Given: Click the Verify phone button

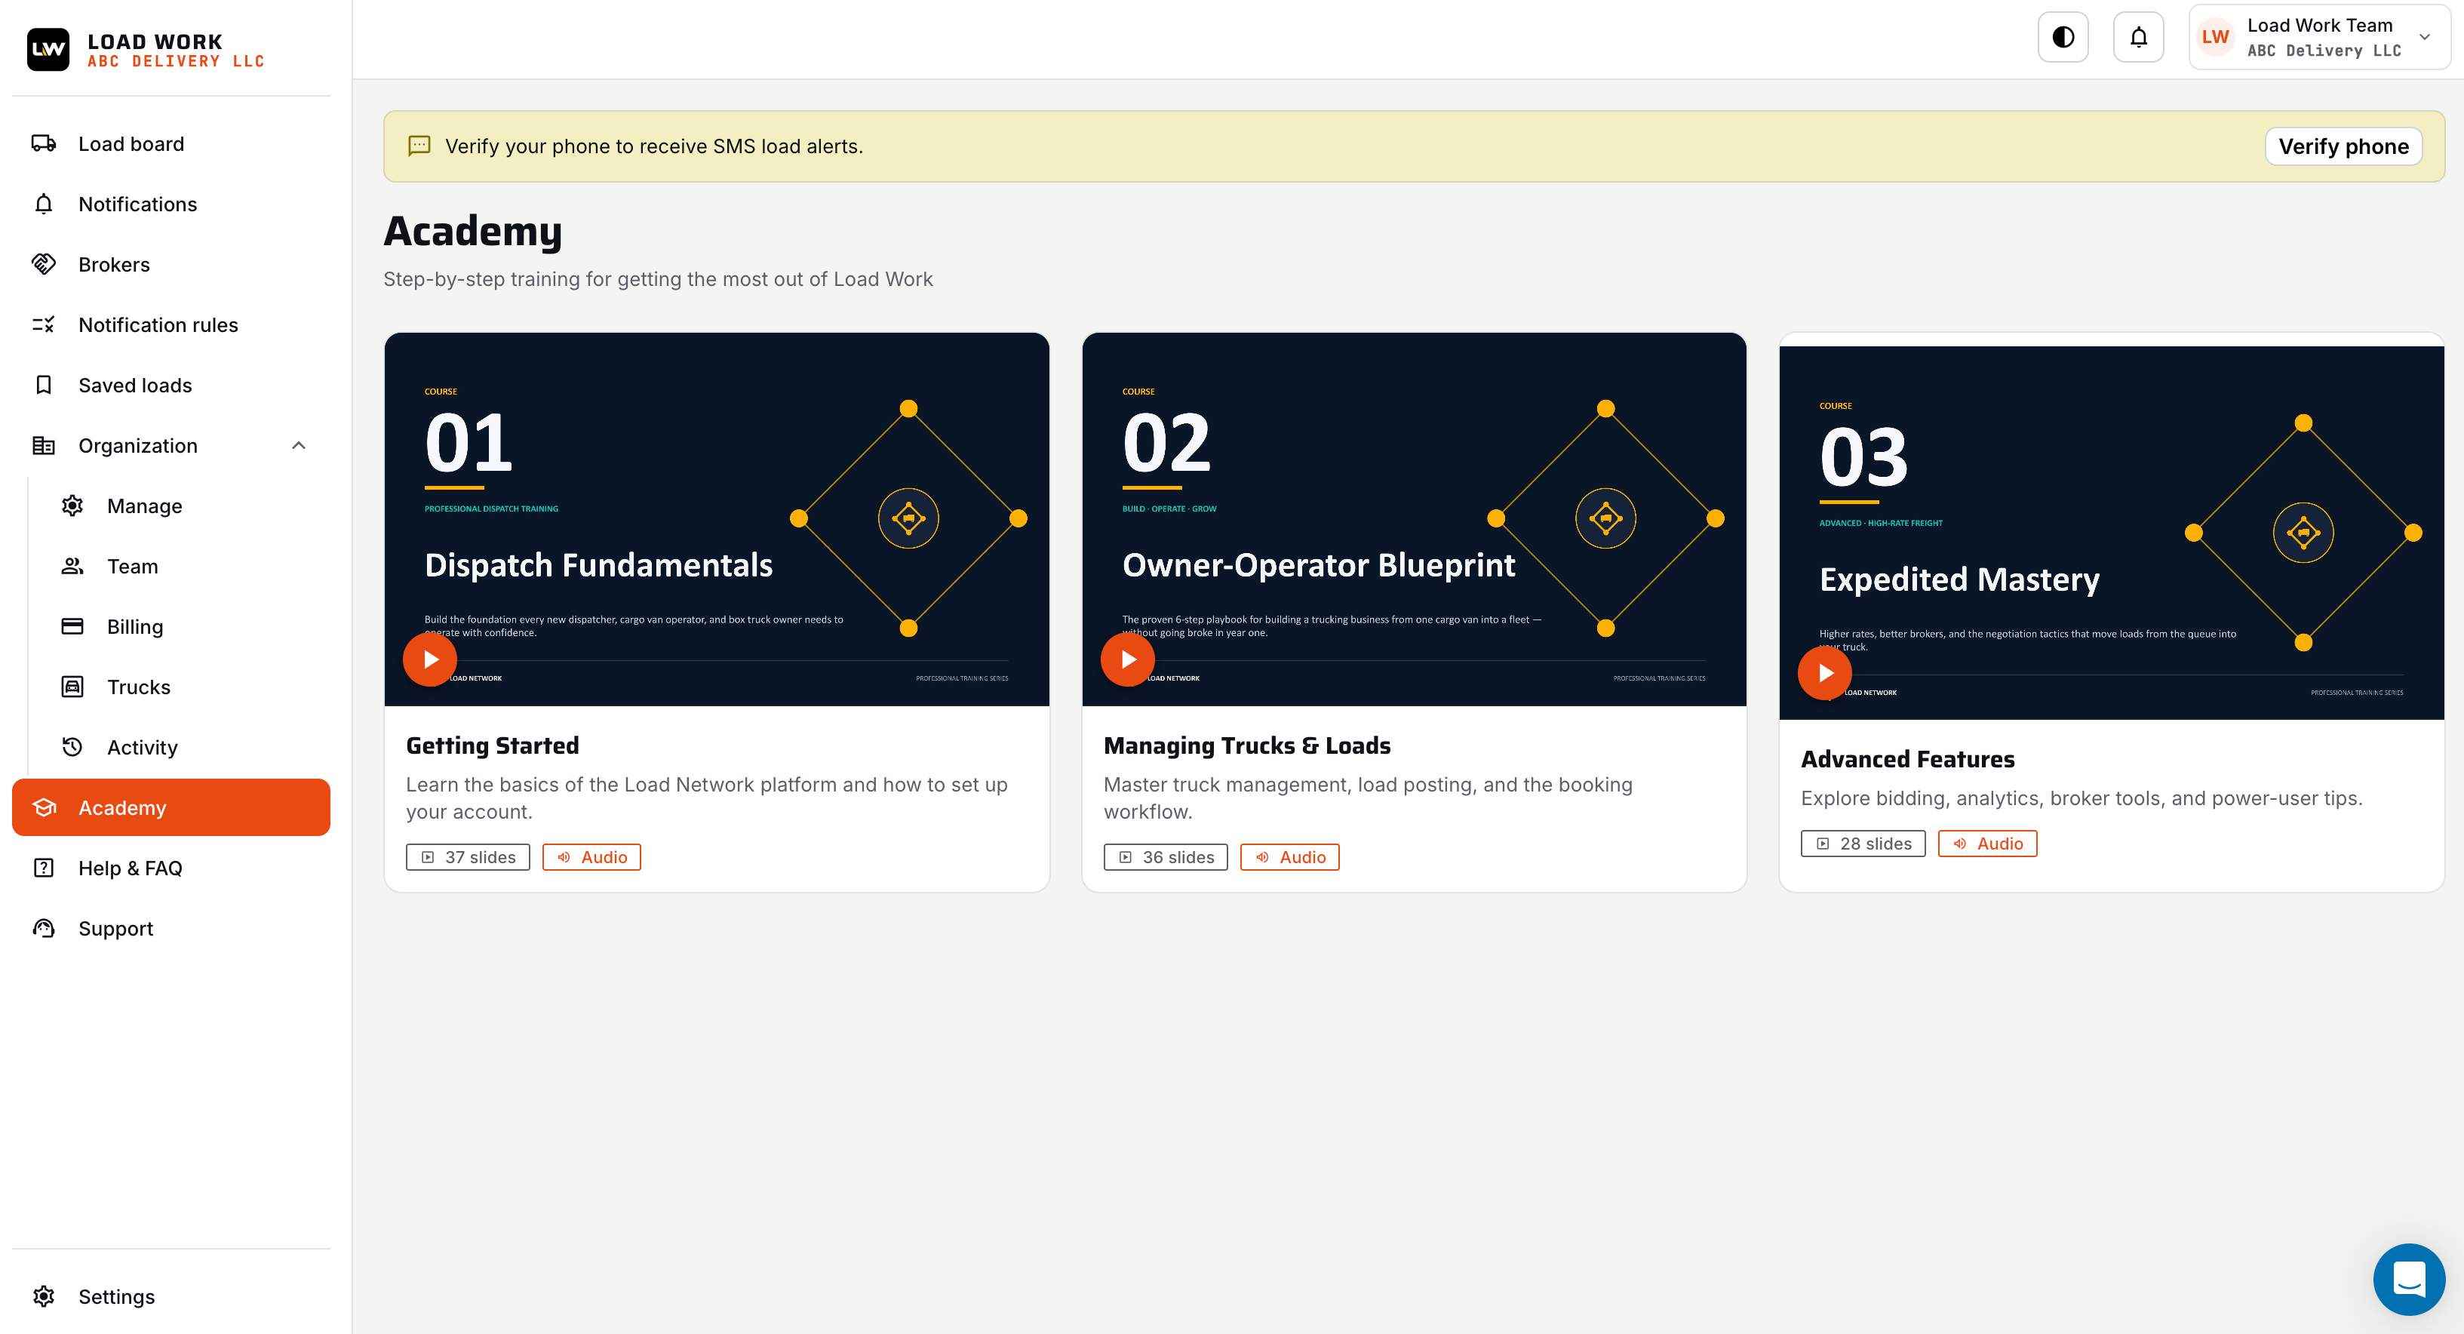Looking at the screenshot, I should [2343, 146].
